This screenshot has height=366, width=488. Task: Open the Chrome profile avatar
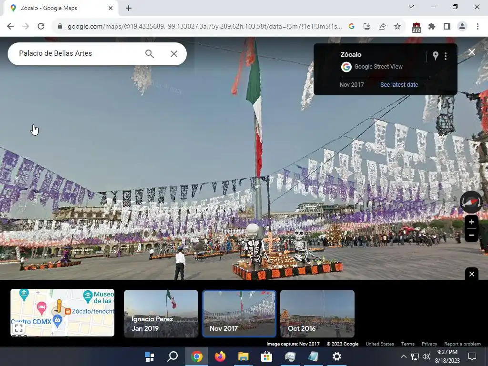point(462,27)
